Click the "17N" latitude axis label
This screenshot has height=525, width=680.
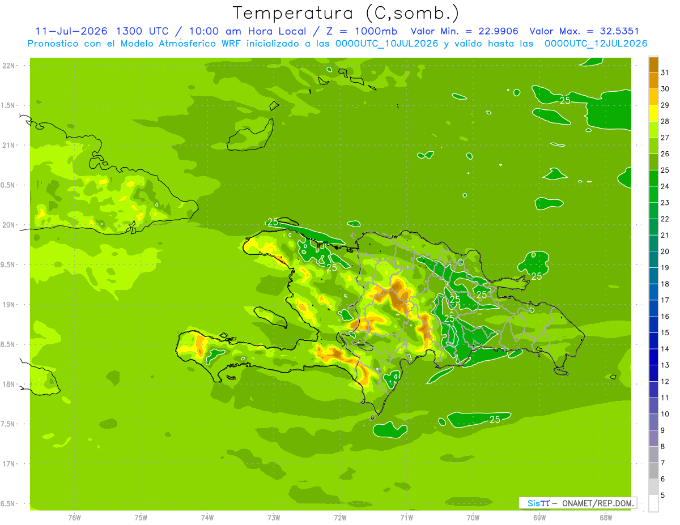coord(8,464)
